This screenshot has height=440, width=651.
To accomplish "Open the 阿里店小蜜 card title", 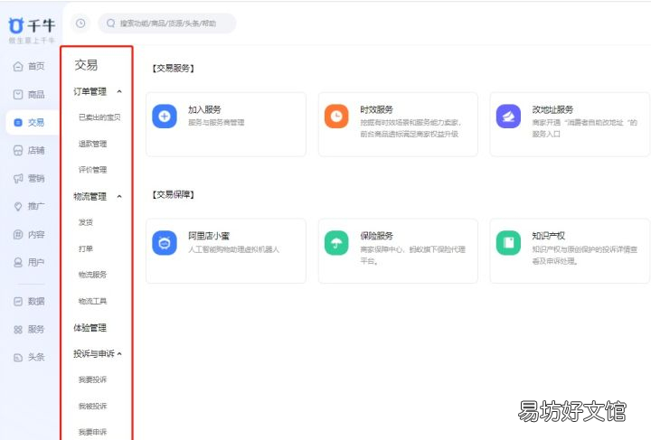I will [209, 236].
